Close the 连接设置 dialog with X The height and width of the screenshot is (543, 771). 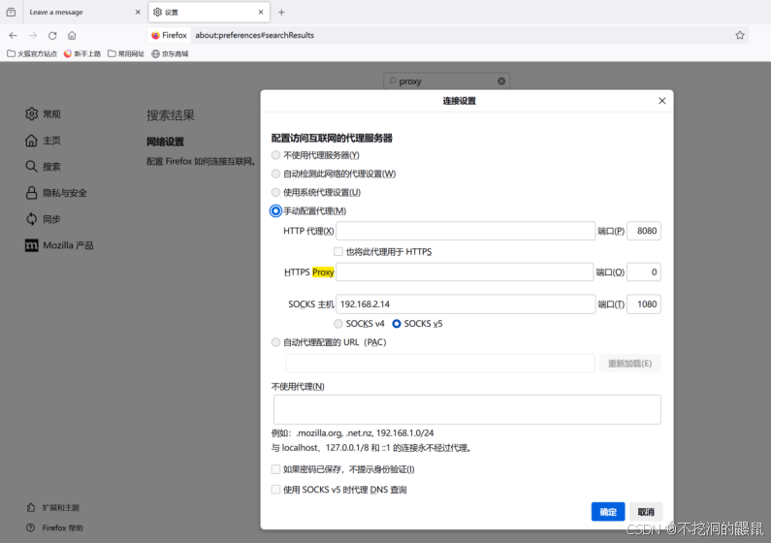662,101
